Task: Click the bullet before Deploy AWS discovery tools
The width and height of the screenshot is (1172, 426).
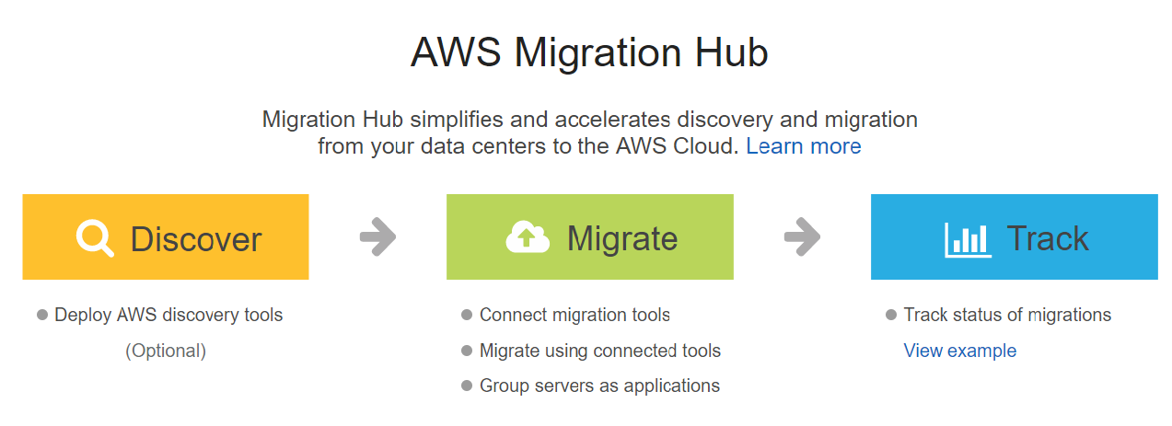Action: [x=41, y=315]
